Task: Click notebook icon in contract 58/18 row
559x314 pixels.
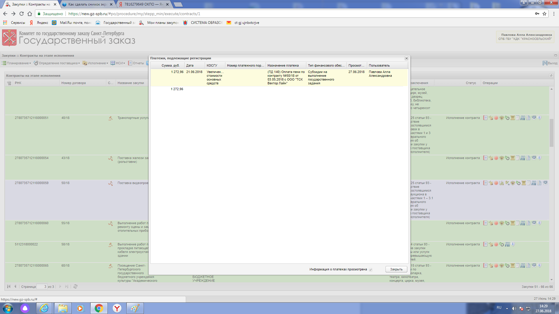Action: tap(485, 245)
